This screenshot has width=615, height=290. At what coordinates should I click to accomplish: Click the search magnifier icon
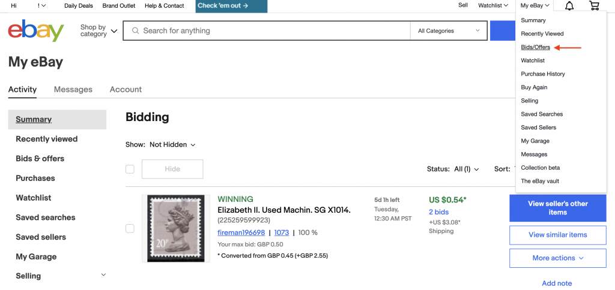pyautogui.click(x=135, y=31)
